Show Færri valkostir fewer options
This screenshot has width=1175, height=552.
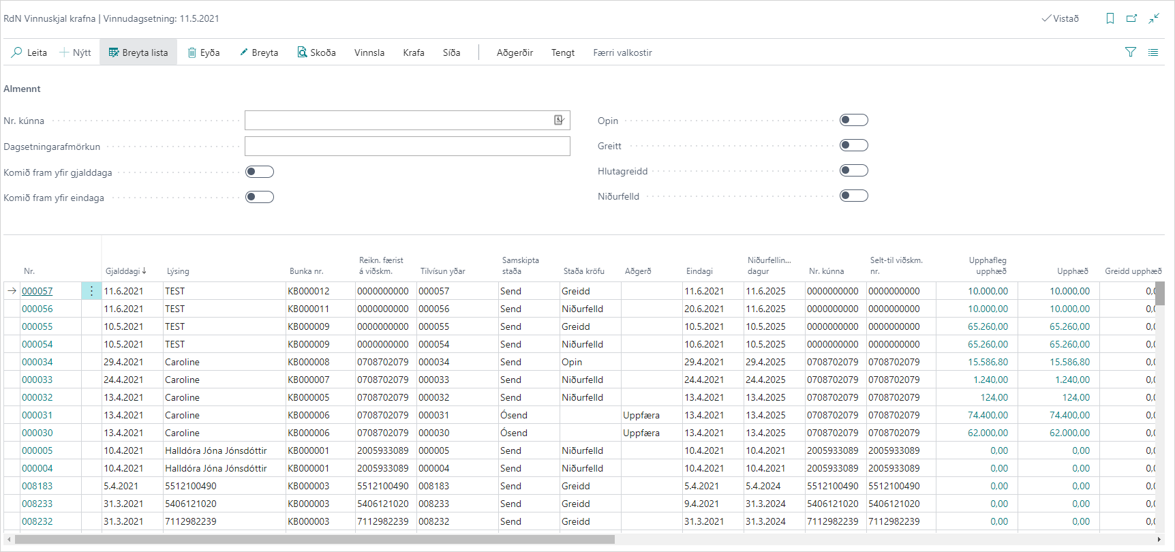click(x=622, y=52)
